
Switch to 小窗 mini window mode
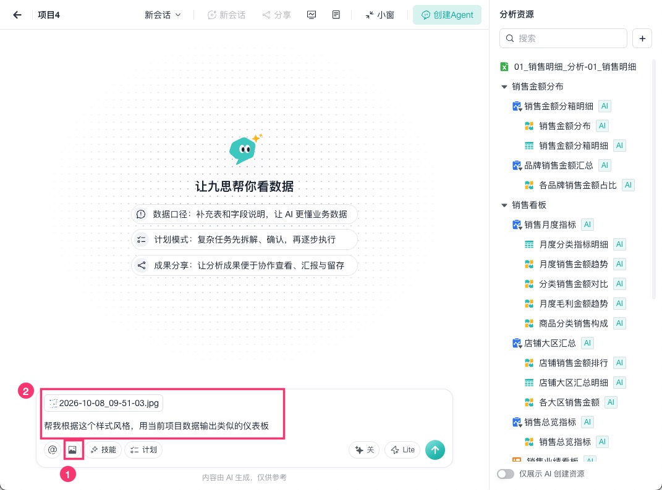pyautogui.click(x=380, y=15)
